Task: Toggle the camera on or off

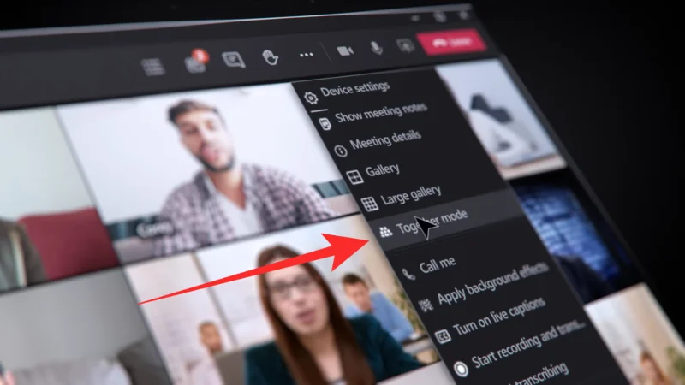Action: click(345, 51)
